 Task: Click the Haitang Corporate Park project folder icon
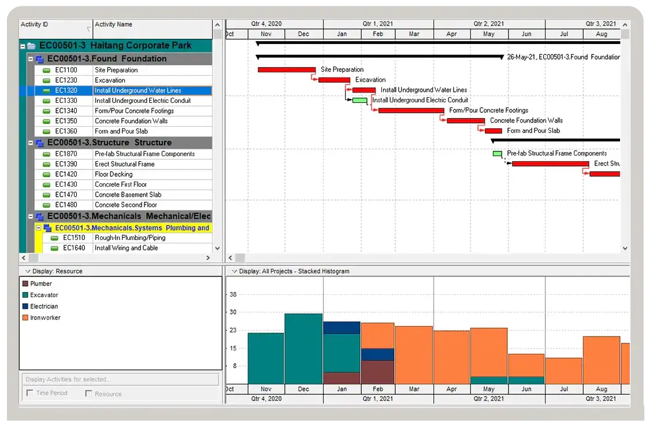31,46
